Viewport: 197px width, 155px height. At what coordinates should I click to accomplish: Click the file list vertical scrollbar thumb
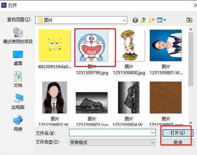click(191, 59)
